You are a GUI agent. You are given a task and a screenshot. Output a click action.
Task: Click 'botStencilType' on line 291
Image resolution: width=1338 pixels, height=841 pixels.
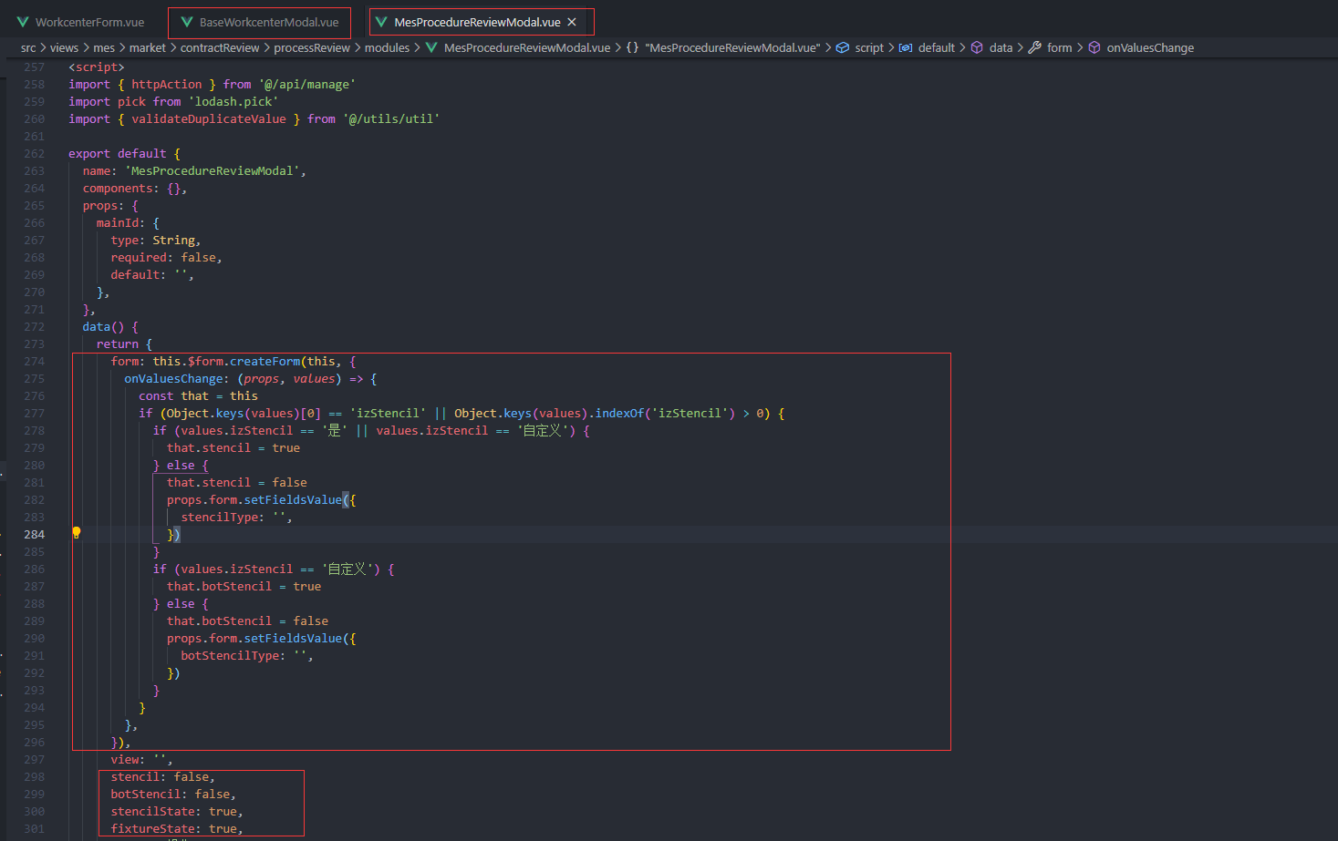[x=230, y=655]
